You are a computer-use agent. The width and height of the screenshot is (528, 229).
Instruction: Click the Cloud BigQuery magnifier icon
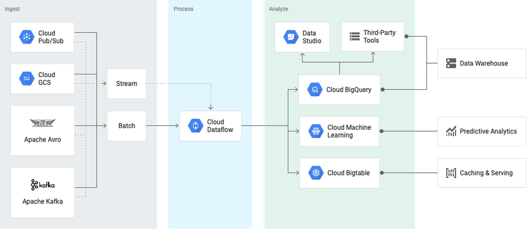pyautogui.click(x=315, y=90)
